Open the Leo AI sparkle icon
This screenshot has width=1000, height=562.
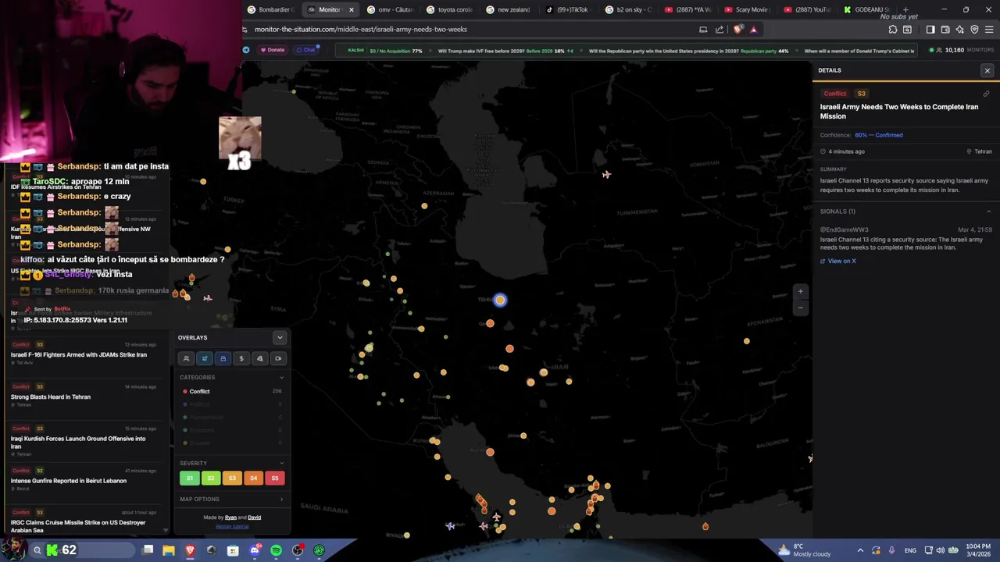click(960, 30)
